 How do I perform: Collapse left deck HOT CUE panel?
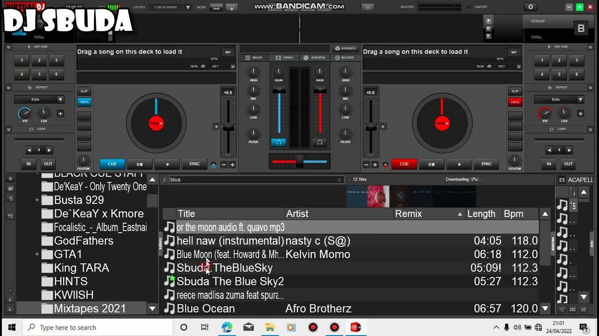[9, 47]
